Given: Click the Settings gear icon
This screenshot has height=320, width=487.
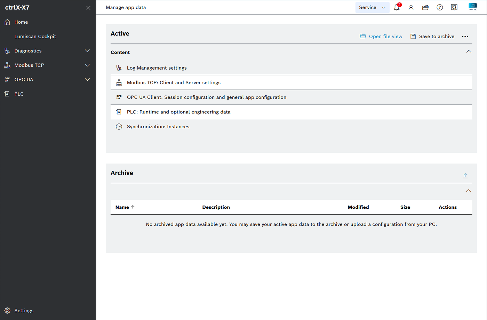Looking at the screenshot, I should point(7,311).
